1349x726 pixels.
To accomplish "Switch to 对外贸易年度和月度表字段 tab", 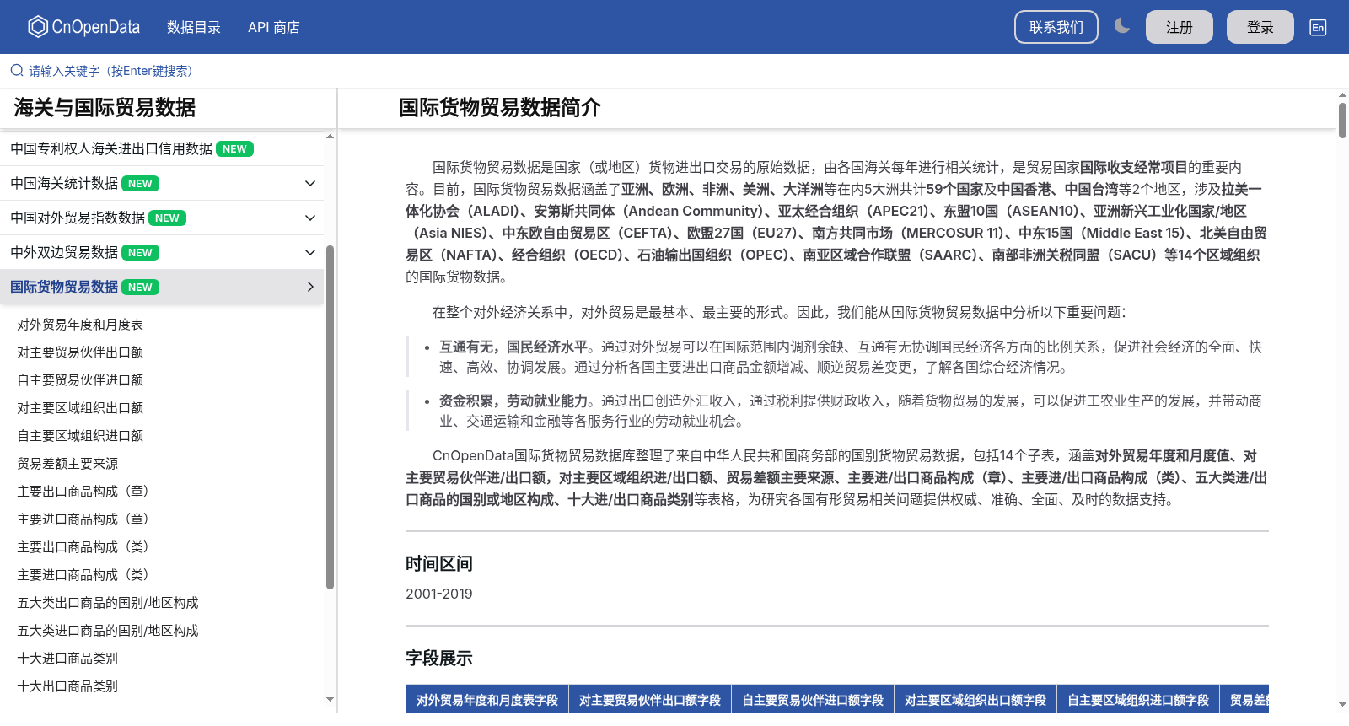I will click(x=487, y=699).
